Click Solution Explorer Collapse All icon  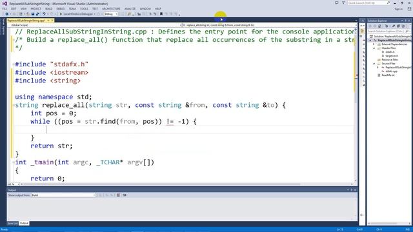[x=398, y=26]
